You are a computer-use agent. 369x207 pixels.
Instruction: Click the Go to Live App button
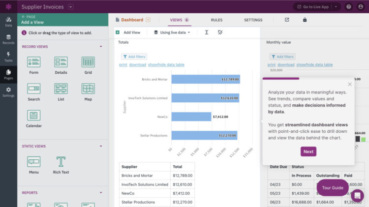313,7
